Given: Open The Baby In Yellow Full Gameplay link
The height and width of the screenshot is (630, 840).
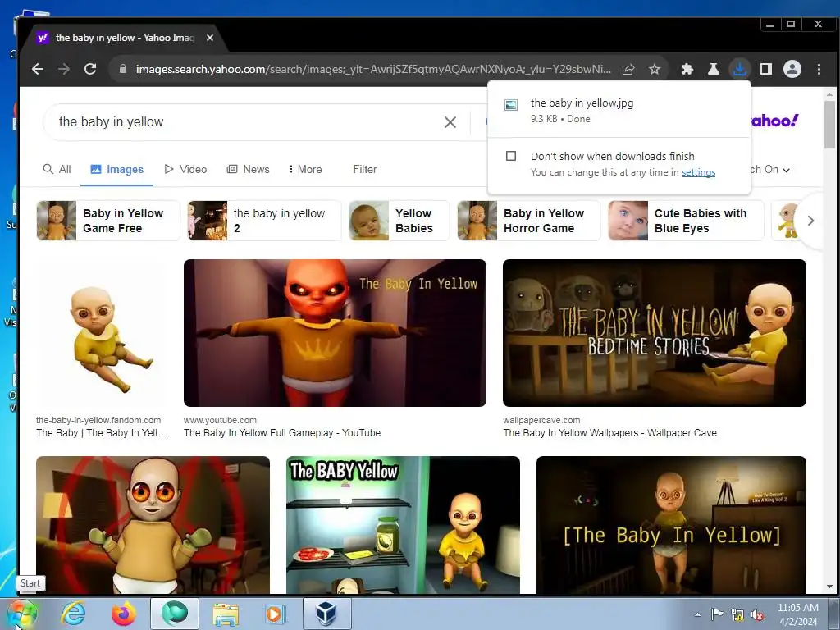Looking at the screenshot, I should [282, 433].
